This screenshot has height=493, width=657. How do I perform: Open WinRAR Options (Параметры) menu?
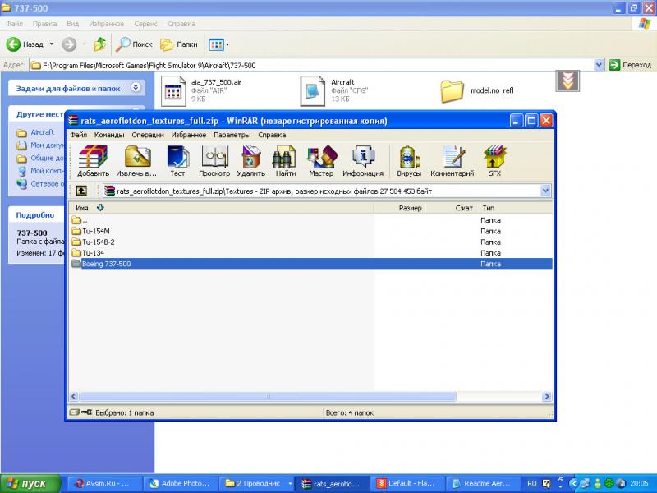[x=232, y=135]
